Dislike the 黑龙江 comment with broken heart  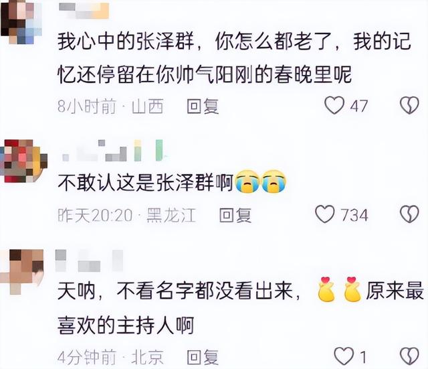point(409,214)
